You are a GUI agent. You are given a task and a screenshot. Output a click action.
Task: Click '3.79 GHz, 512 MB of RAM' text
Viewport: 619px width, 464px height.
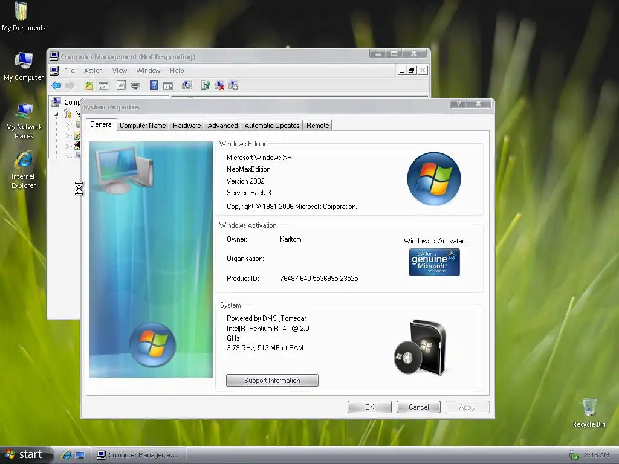click(265, 347)
